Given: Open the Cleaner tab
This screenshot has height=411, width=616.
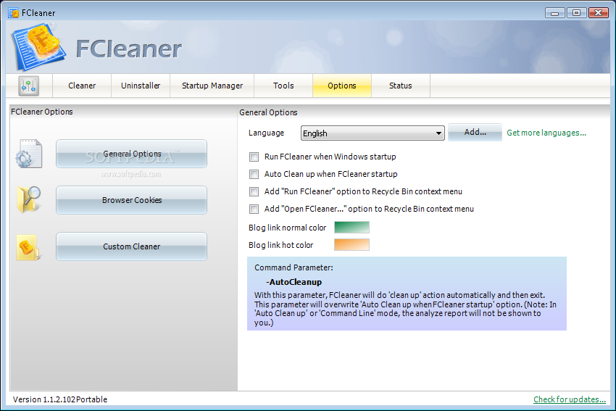Looking at the screenshot, I should [82, 86].
